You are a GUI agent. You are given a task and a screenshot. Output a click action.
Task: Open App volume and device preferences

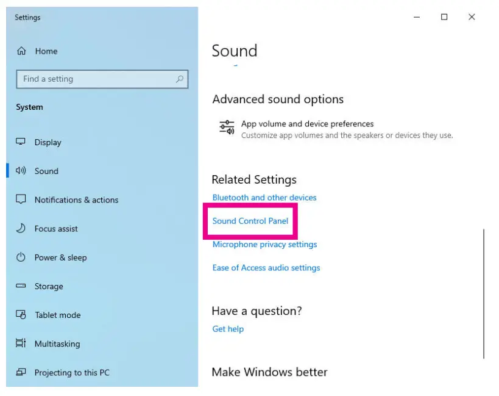[307, 124]
